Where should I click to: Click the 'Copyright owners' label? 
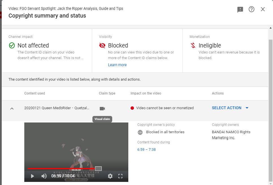(225, 125)
